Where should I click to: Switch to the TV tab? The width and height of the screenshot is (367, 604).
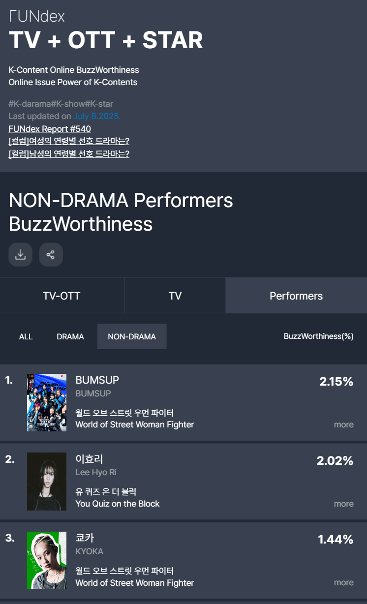pos(175,296)
